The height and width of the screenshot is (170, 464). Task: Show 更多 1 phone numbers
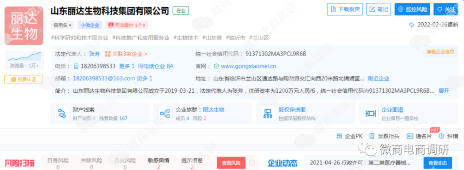pyautogui.click(x=127, y=66)
